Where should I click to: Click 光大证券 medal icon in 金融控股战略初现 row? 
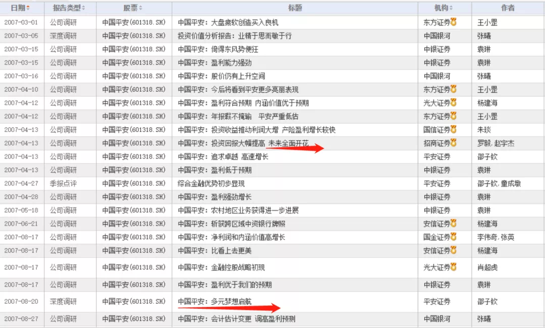(x=454, y=267)
